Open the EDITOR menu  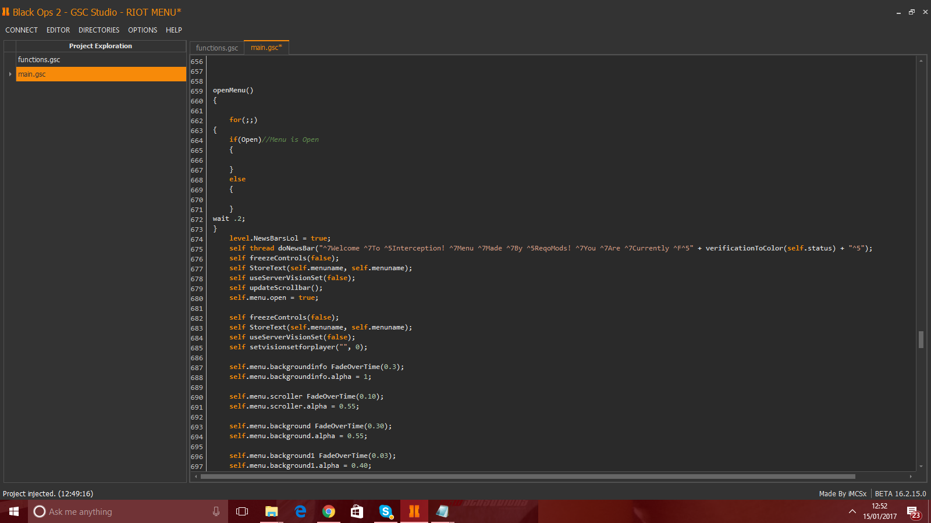point(58,30)
